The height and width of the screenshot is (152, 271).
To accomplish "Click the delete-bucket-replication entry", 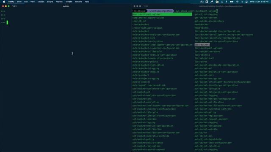I will [x=148, y=65].
